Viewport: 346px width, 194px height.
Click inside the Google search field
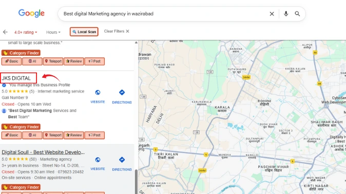(x=163, y=14)
